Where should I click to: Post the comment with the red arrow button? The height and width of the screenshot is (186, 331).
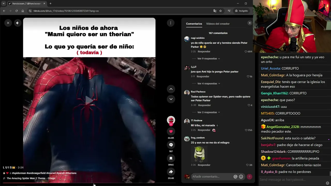click(x=249, y=177)
